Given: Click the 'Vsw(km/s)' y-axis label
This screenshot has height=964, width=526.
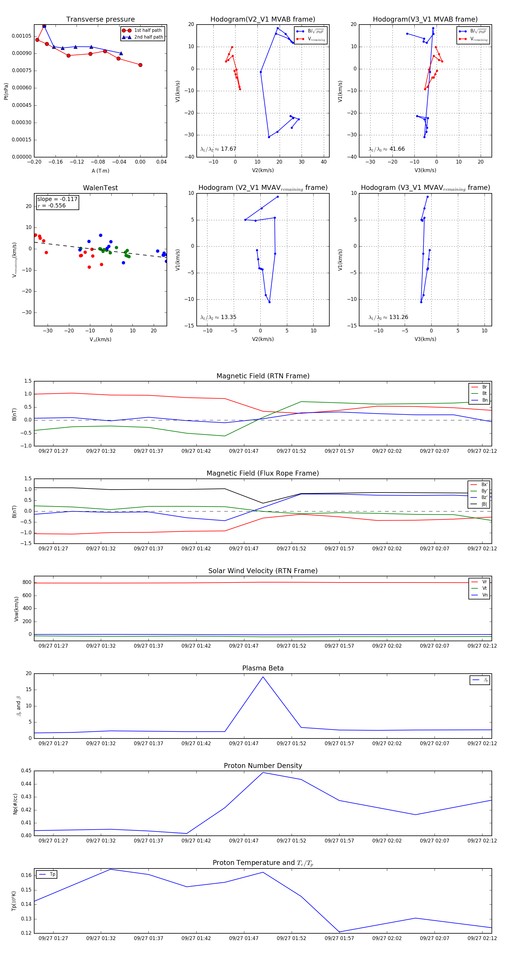Looking at the screenshot, I should 16,609.
